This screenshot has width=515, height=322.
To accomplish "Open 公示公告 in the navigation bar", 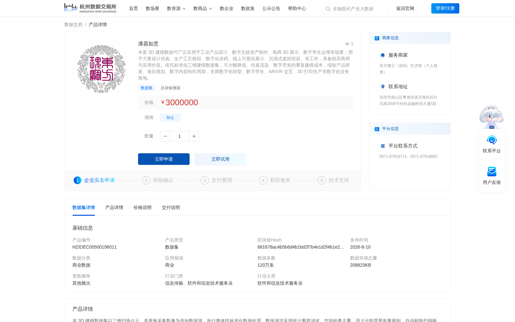I will click(271, 9).
